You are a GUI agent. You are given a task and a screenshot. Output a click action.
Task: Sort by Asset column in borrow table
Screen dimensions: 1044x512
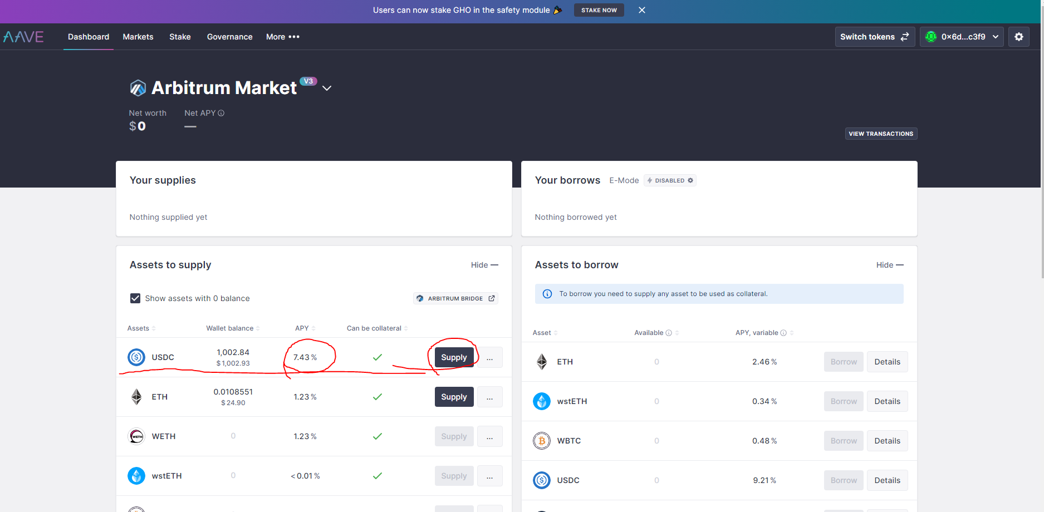[545, 333]
